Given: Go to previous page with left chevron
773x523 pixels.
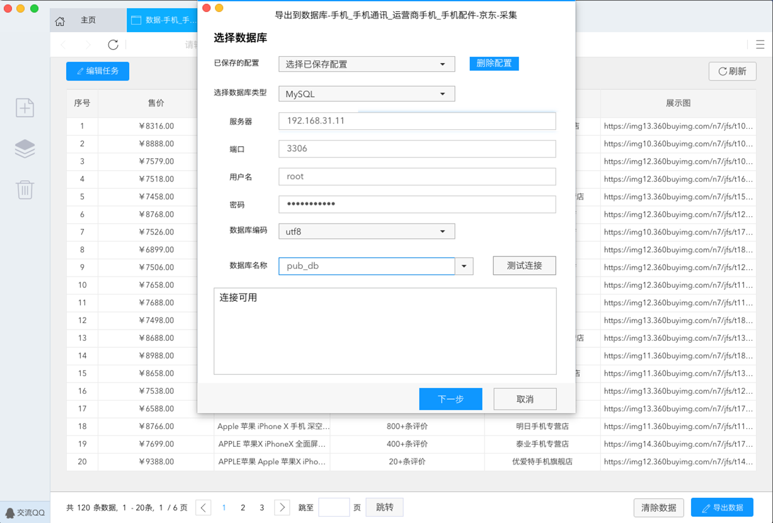Looking at the screenshot, I should pyautogui.click(x=203, y=507).
